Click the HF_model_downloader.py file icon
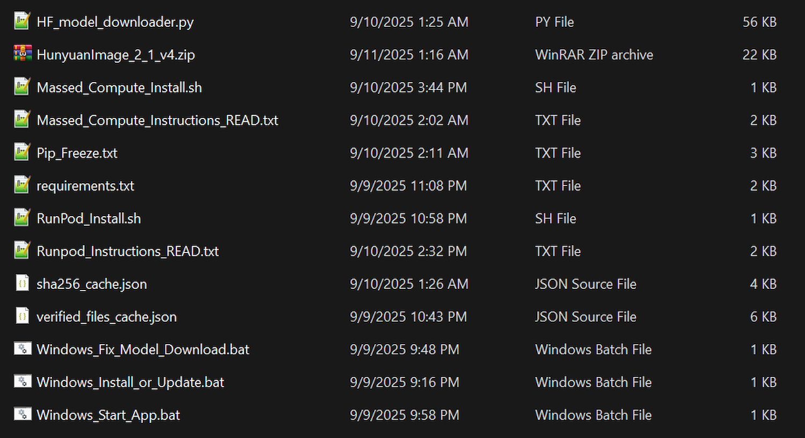The width and height of the screenshot is (805, 438). coord(22,21)
